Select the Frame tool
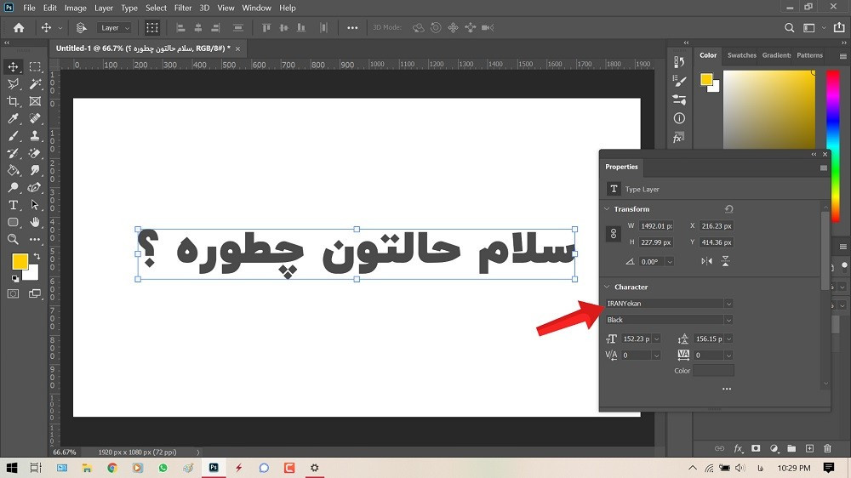This screenshot has height=478, width=851. (35, 101)
